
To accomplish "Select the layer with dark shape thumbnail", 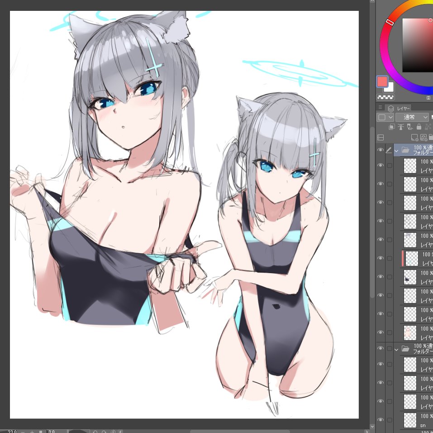I will coord(410,277).
